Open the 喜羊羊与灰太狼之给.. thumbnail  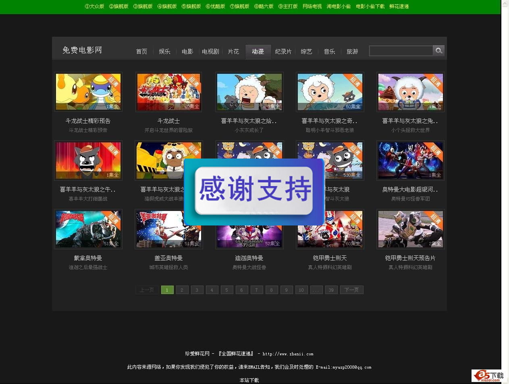tap(249, 92)
